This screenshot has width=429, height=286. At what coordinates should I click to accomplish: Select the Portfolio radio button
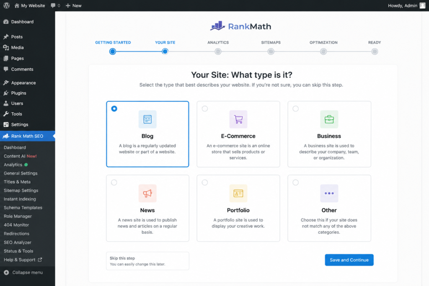204,183
